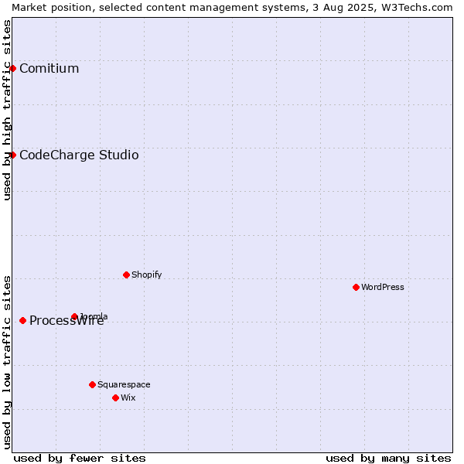Click the ProcessWire red marker
The height and width of the screenshot is (464, 464).
click(22, 320)
